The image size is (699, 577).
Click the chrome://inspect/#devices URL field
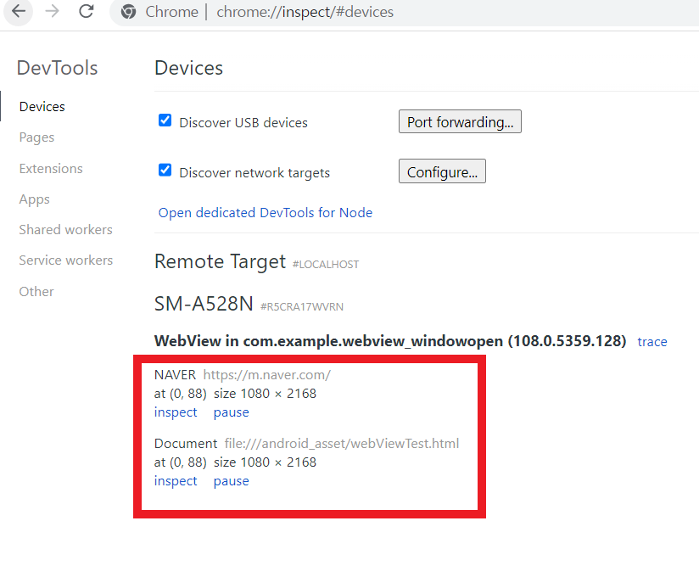pos(305,12)
